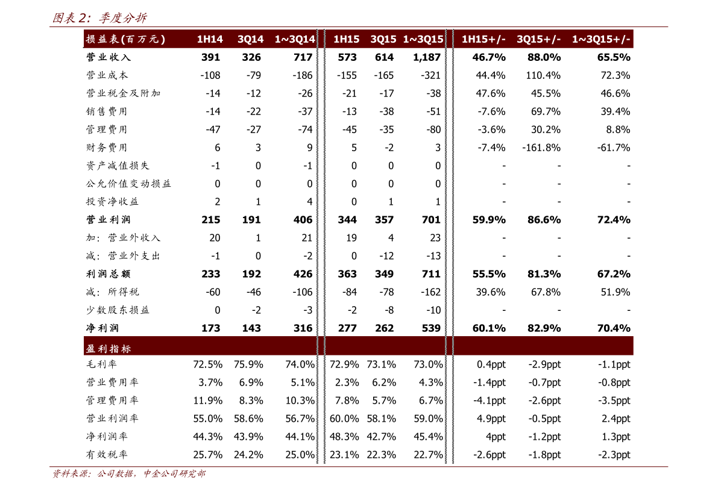Screen dimensions: 718x491
Task: Select the 3Q15+/- column header
Action: click(538, 39)
